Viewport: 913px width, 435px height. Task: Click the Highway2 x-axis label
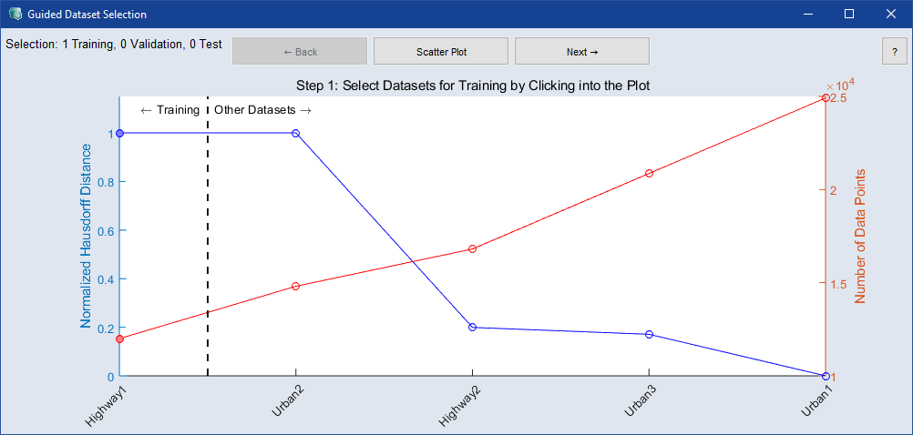(460, 405)
